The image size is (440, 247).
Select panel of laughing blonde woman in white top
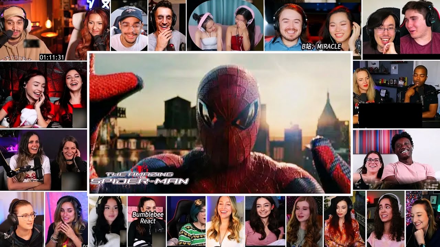click(x=225, y=221)
